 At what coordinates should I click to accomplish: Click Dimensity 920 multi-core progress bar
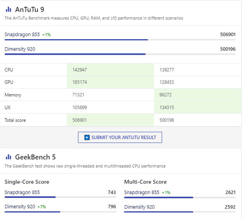180,212
